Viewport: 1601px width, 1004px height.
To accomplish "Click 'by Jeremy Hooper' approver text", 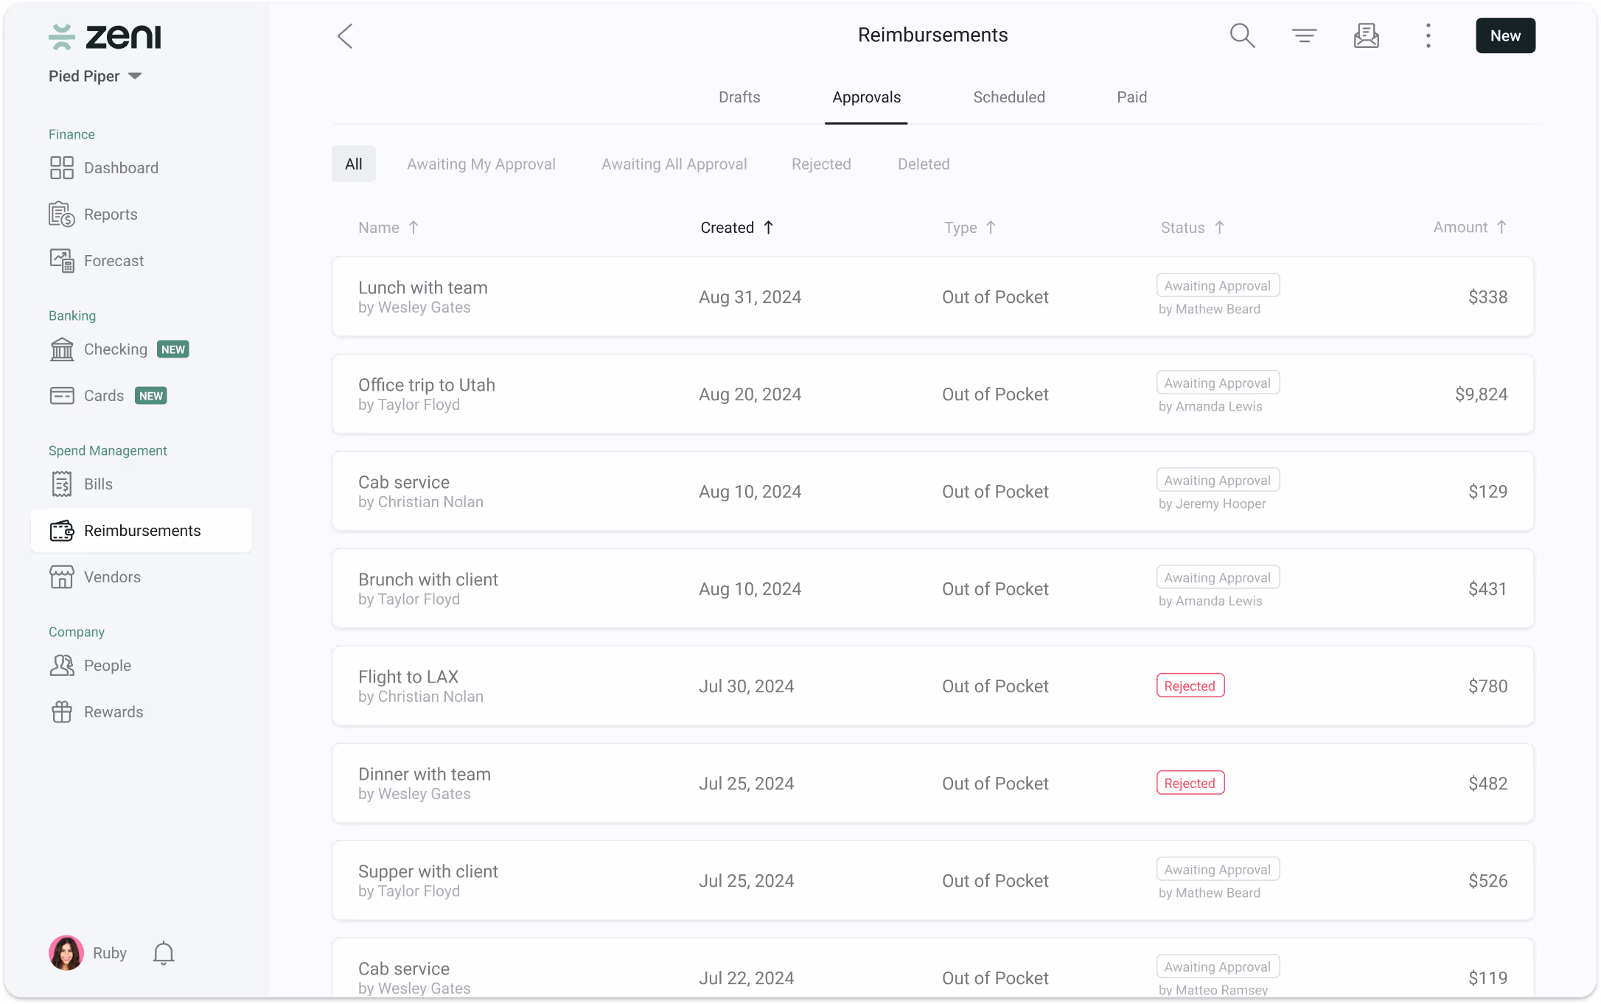I will point(1212,503).
